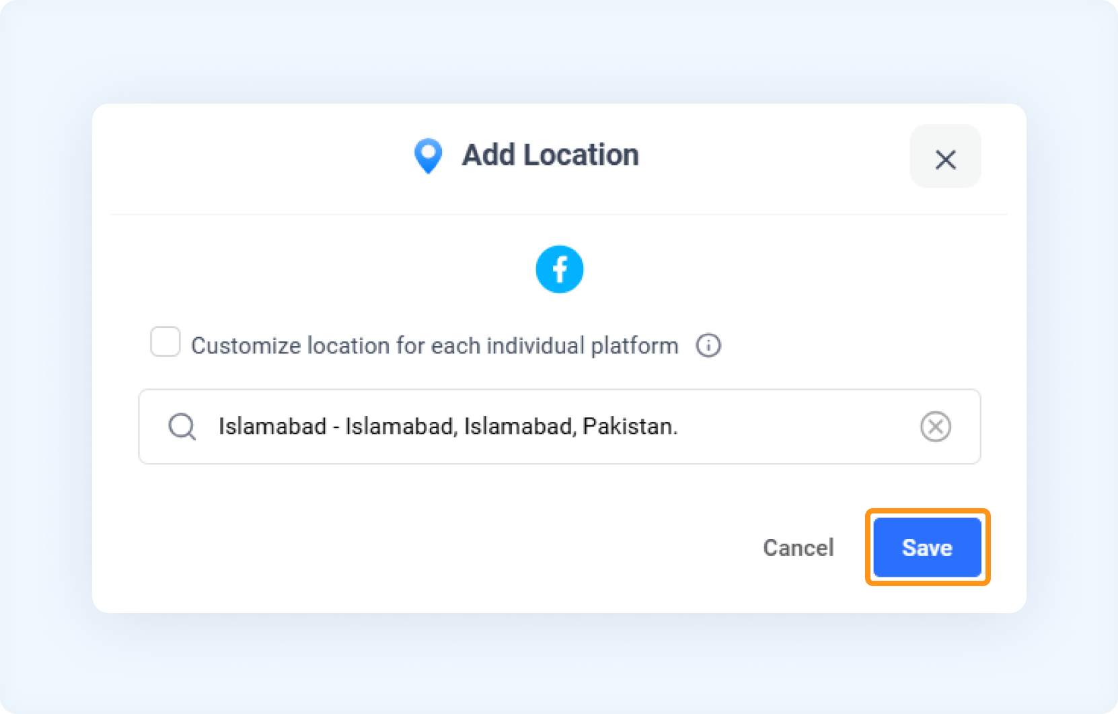1118x714 pixels.
Task: Cancel adding the location
Action: (x=798, y=548)
